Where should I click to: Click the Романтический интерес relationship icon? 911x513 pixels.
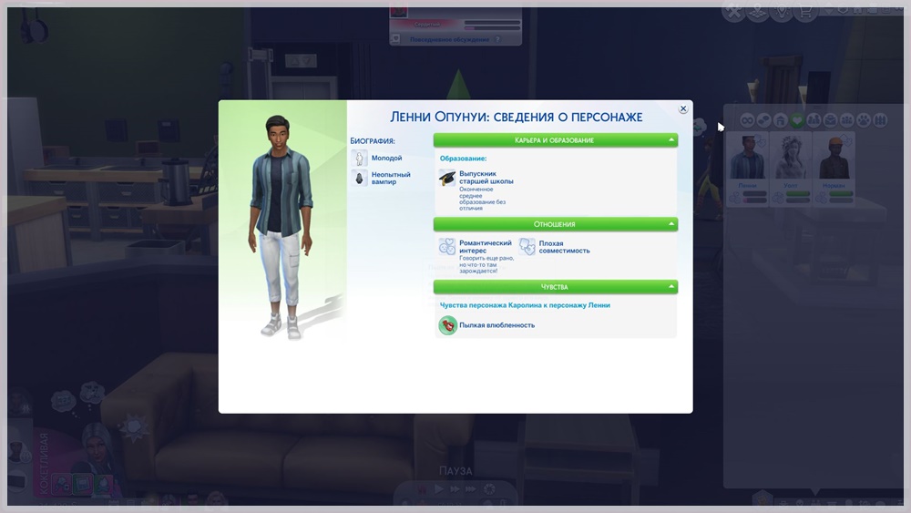(x=446, y=247)
